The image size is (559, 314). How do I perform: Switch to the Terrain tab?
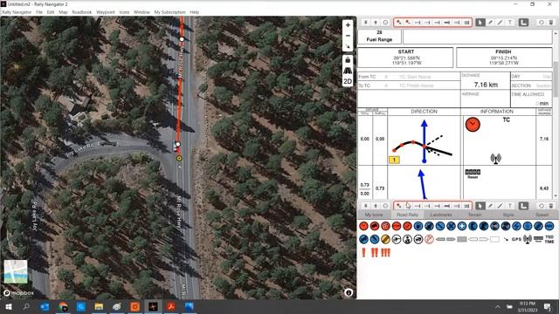474,215
